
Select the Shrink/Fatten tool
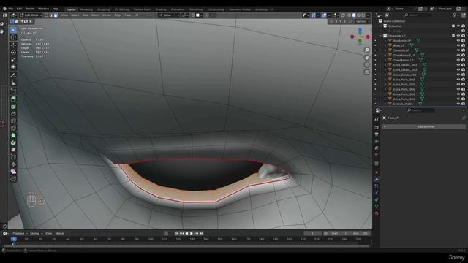point(13,164)
